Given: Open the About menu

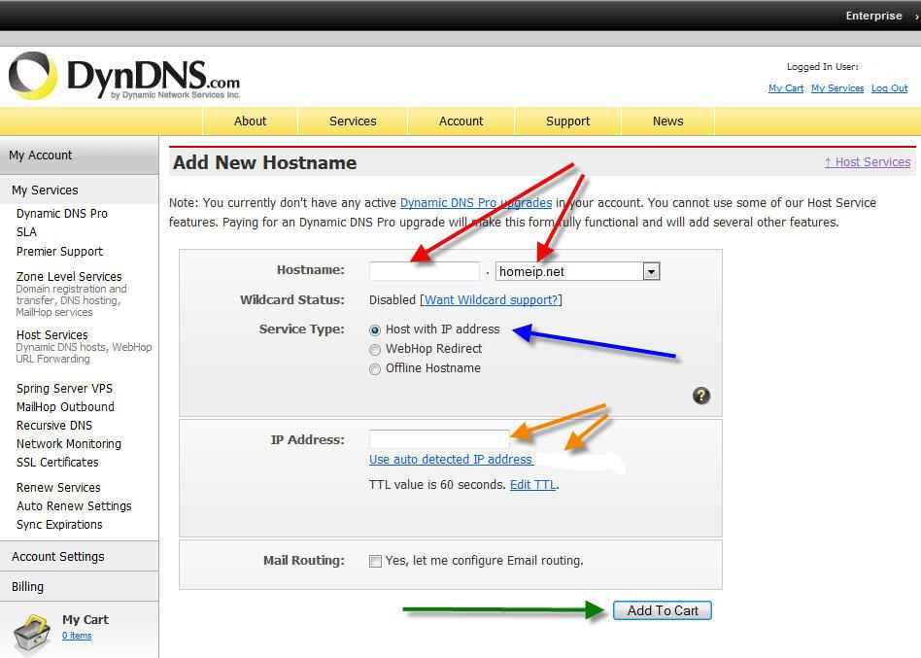Looking at the screenshot, I should tap(251, 121).
